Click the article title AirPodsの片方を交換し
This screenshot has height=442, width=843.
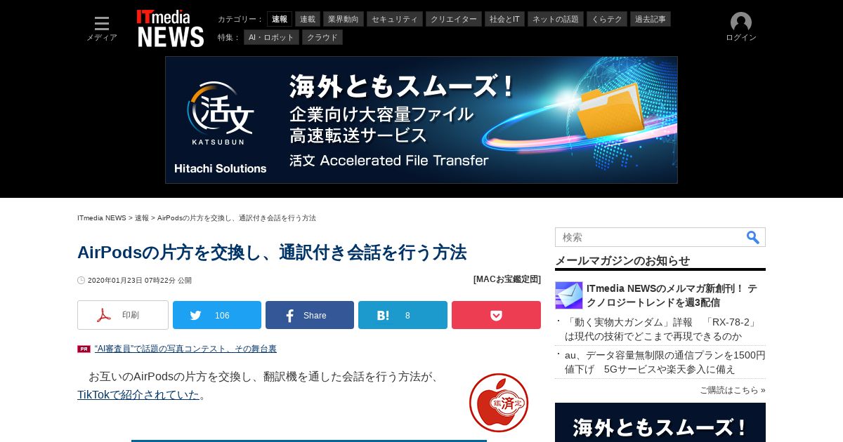point(272,252)
